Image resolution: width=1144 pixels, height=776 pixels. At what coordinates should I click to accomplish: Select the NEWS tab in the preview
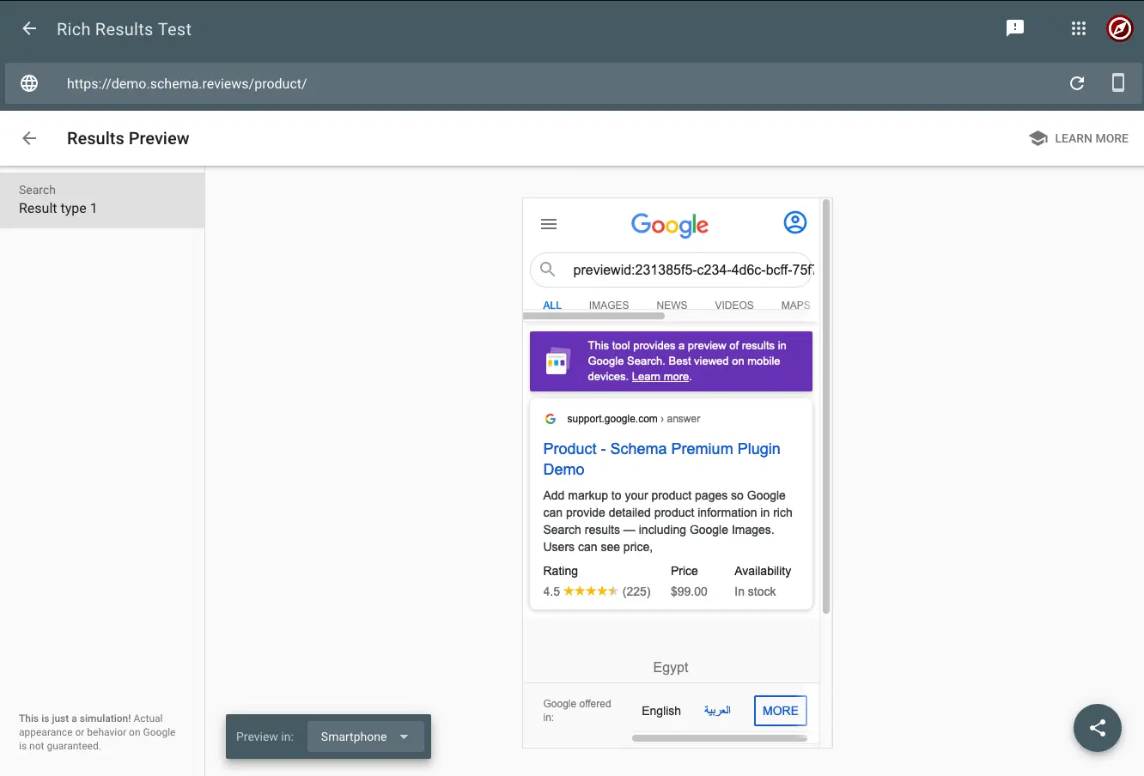(672, 305)
